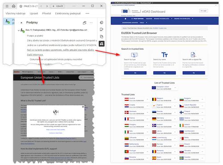Open link 'Než se na tento podpis spolehnete'
Image resolution: width=223 pixels, height=165 pixels.
[61, 50]
